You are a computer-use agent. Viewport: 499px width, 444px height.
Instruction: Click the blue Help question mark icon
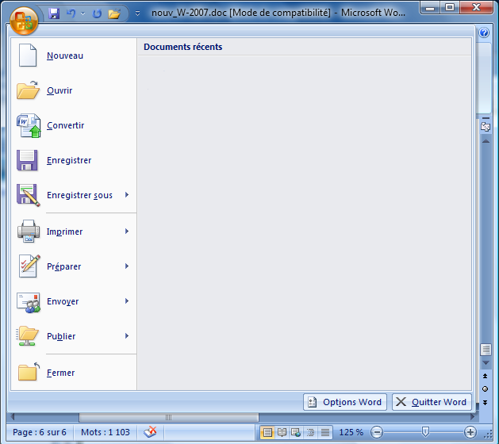(484, 33)
